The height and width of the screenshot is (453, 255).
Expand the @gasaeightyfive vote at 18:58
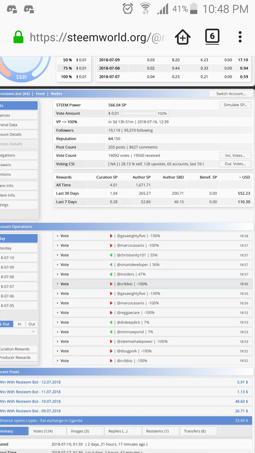[153, 236]
